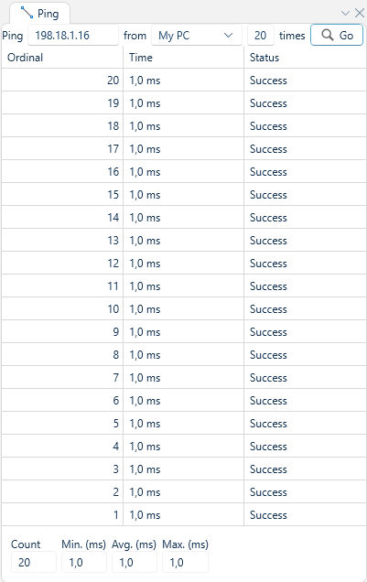Sort by the Status column header
Viewport: 367px width, 582px height.
click(305, 58)
